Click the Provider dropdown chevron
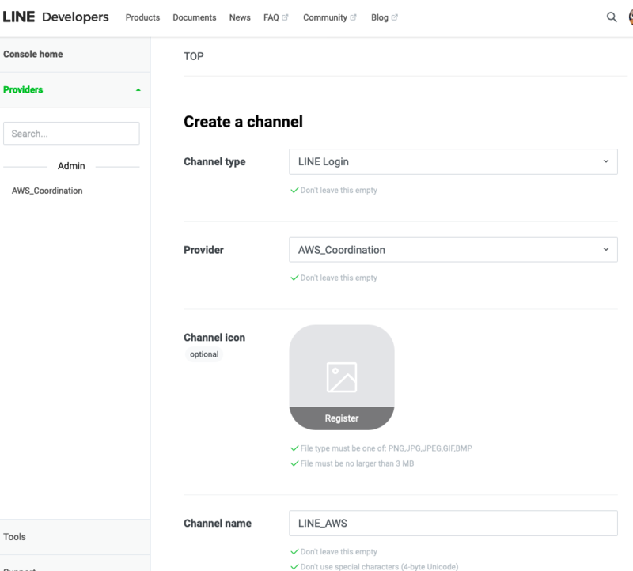 (605, 249)
